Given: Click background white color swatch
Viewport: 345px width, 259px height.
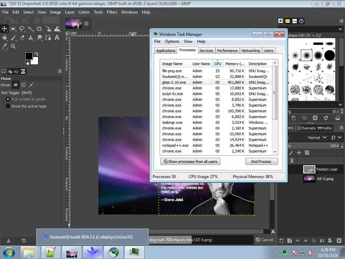Looking at the screenshot, I should coord(36,61).
